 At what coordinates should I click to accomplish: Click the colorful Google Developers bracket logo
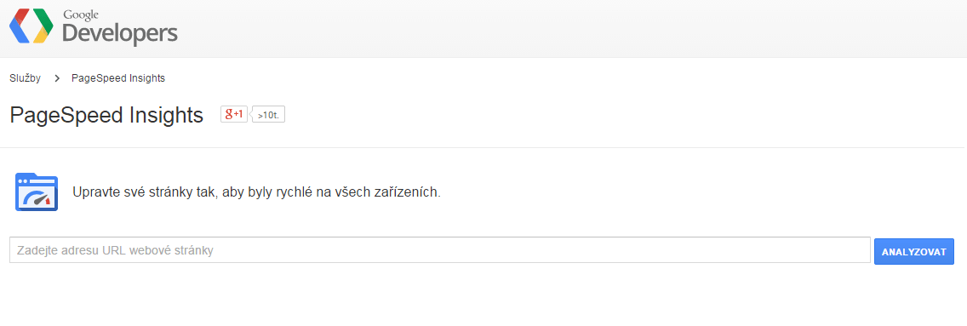31,26
